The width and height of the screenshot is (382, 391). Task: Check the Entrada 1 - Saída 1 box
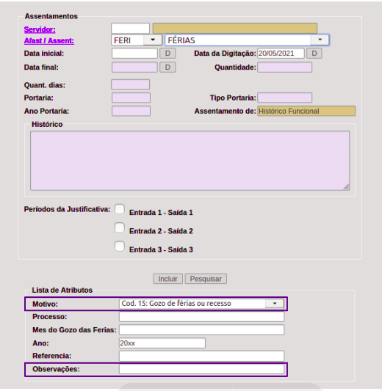click(x=120, y=209)
